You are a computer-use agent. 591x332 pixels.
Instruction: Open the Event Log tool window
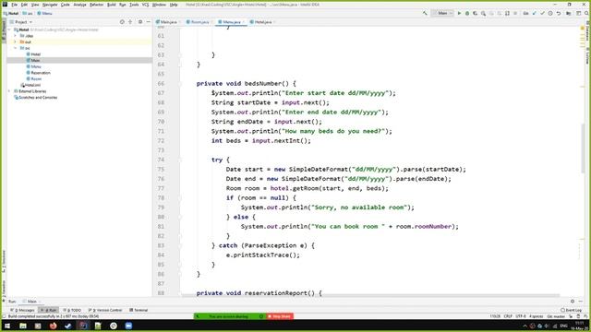tap(571, 310)
